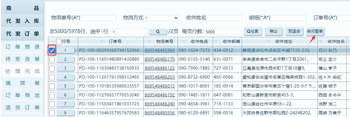This screenshot has width=350, height=117.
Task: Open 代发入库 in the sidebar
Action: pos(23,21)
